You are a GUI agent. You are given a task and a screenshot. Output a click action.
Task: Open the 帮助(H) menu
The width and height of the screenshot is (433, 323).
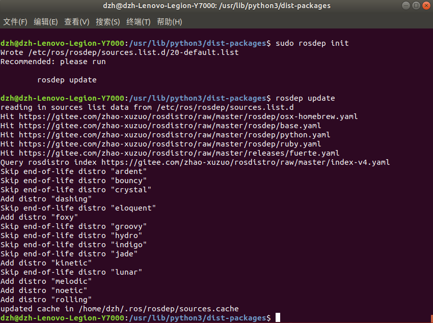pos(170,22)
